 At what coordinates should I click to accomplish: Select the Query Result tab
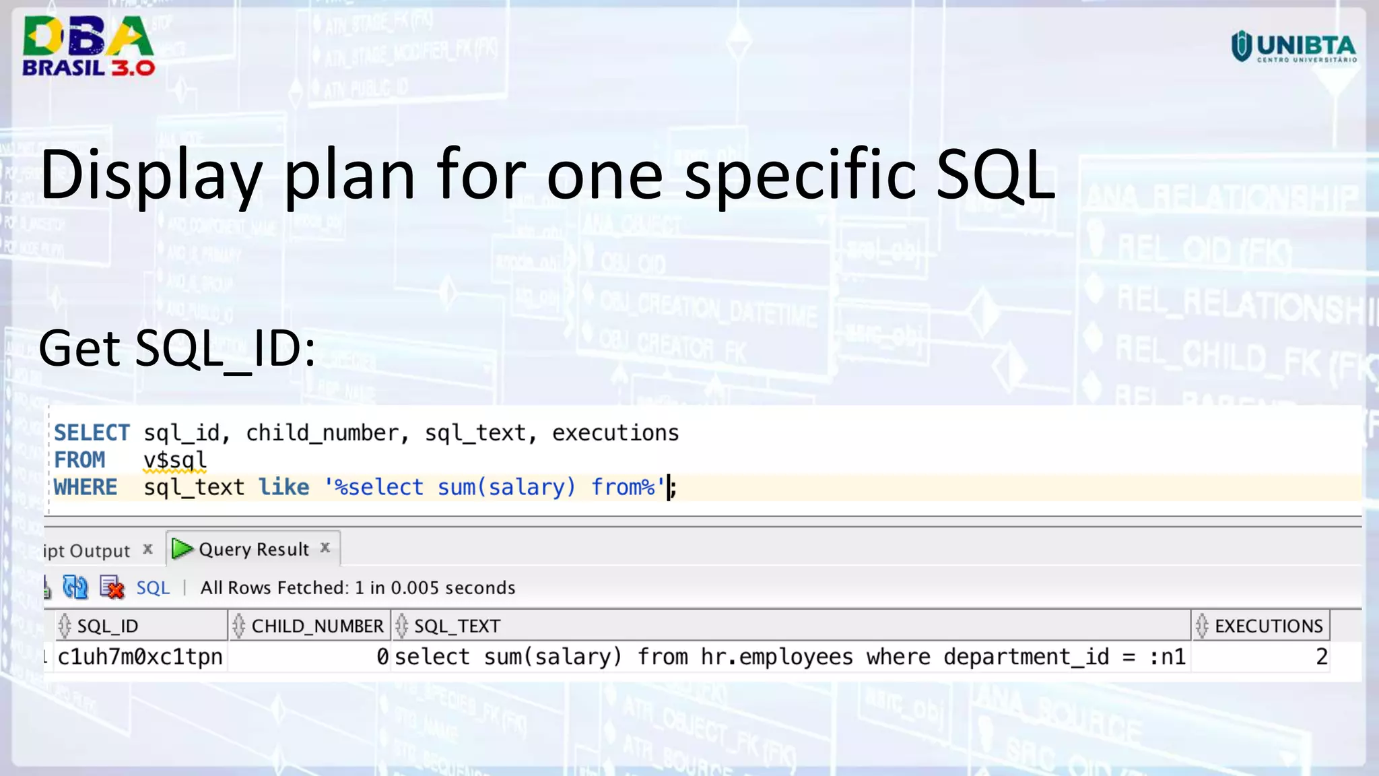pyautogui.click(x=254, y=550)
